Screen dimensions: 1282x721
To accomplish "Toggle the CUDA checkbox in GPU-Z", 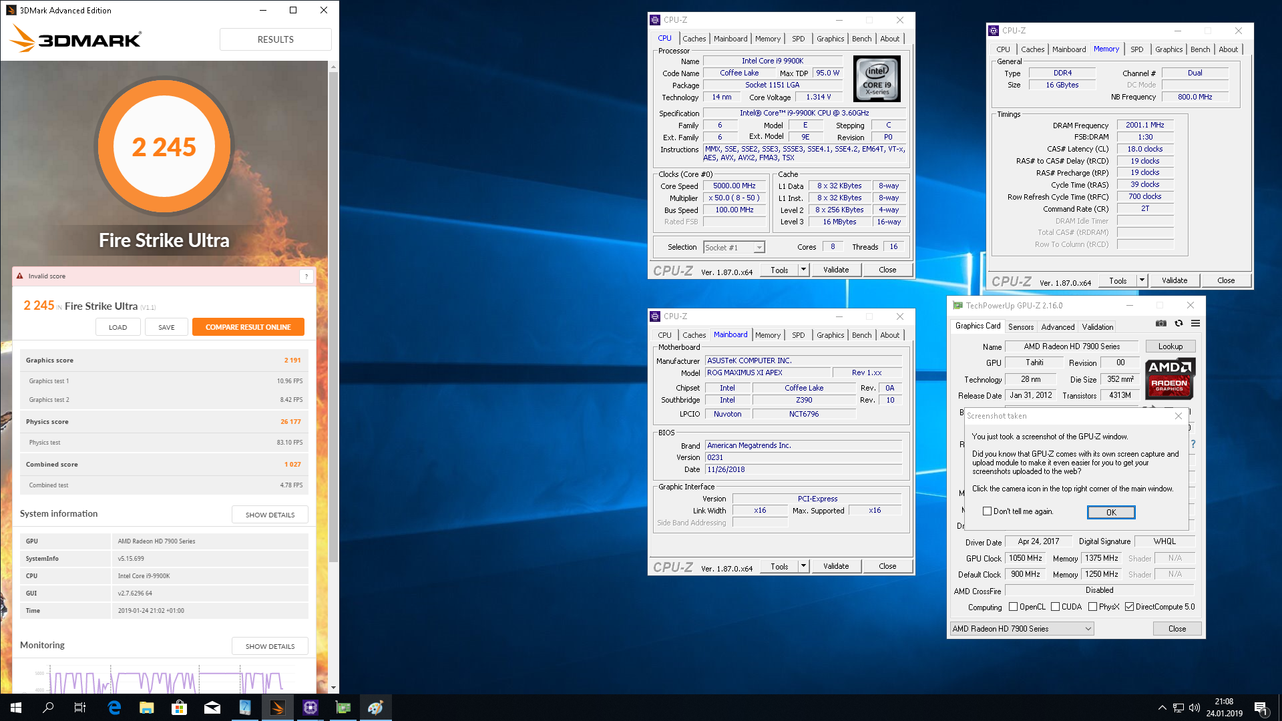I will (1056, 607).
